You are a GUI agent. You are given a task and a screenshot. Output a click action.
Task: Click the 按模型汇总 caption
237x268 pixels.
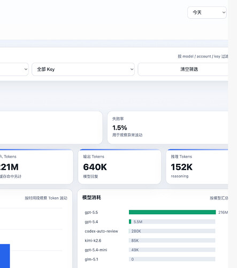(219, 198)
